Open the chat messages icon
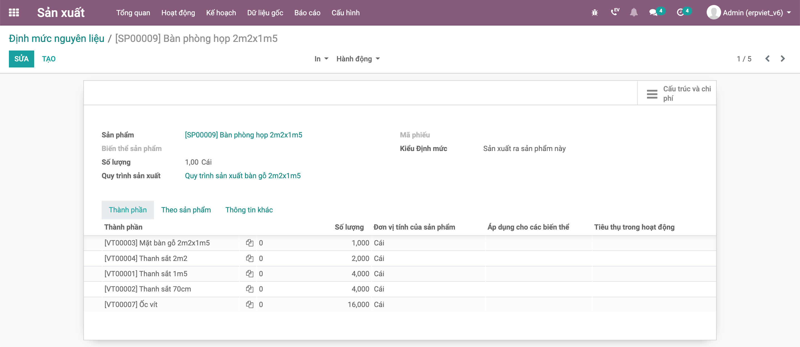The image size is (800, 347). [x=653, y=12]
